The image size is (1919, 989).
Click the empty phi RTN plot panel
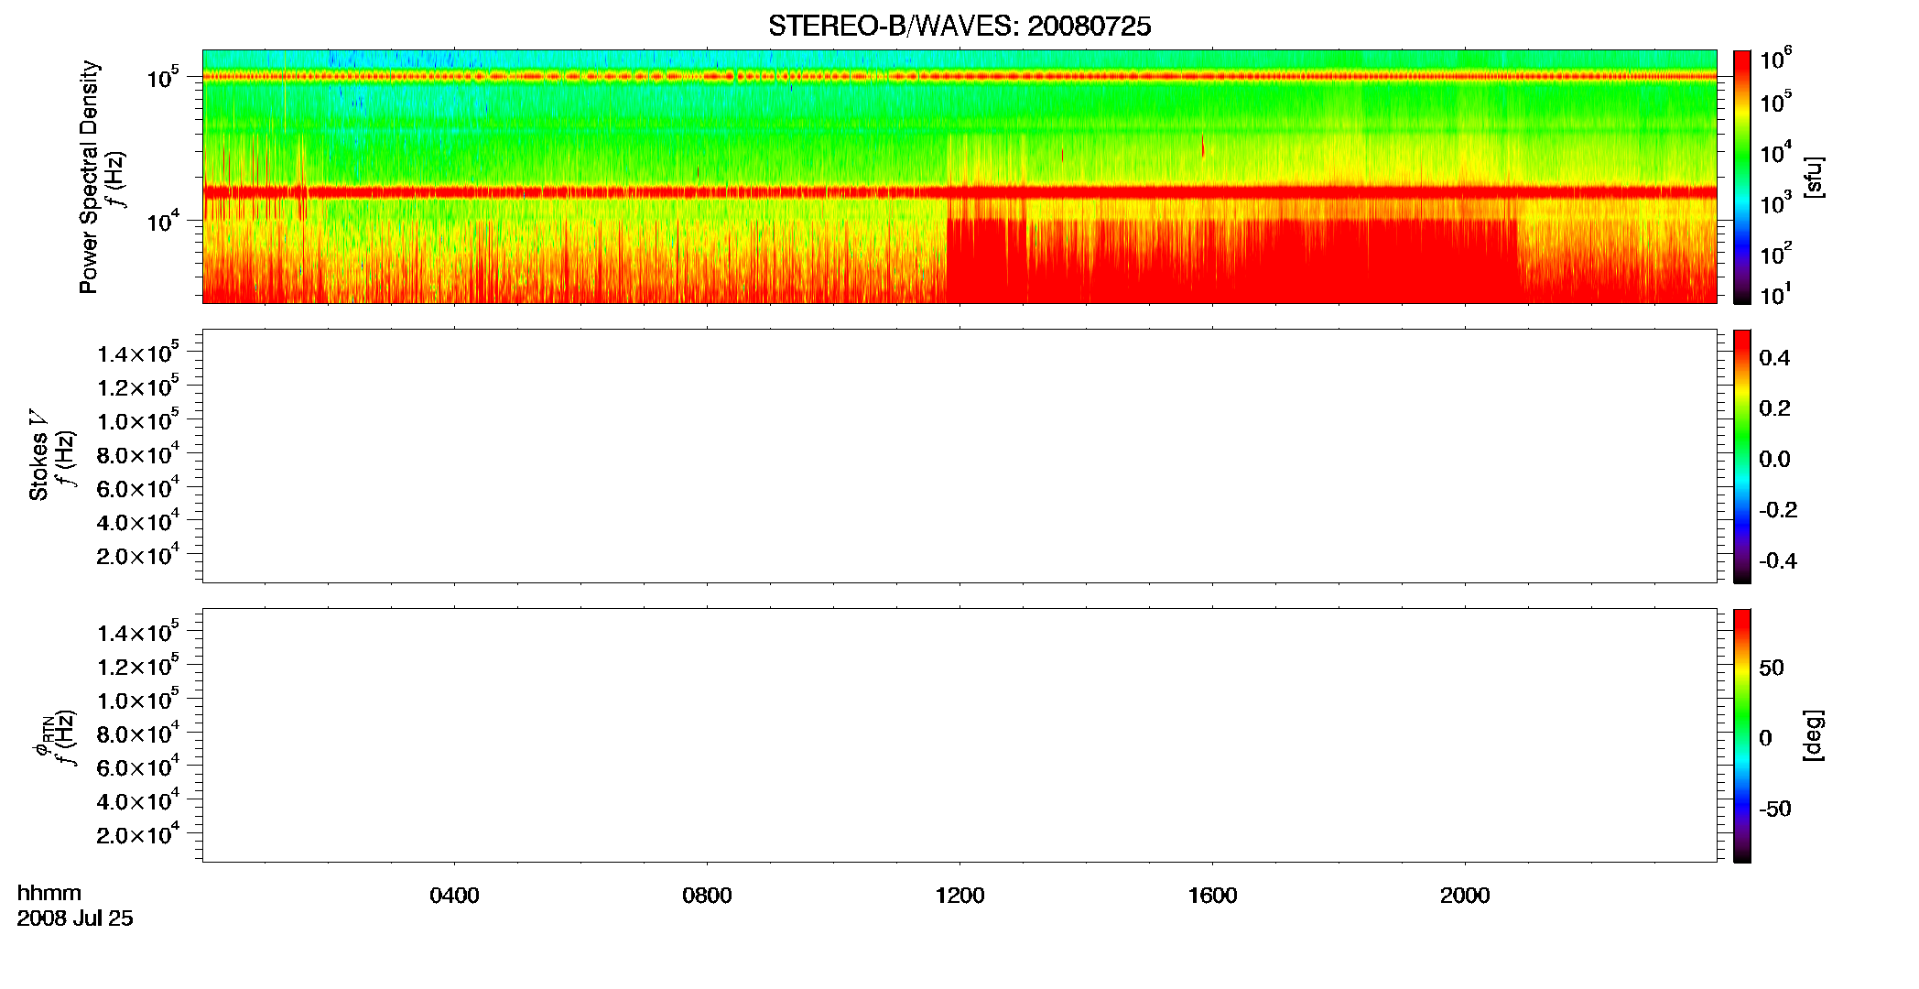(959, 735)
